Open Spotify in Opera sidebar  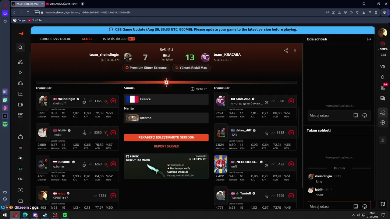(5, 124)
